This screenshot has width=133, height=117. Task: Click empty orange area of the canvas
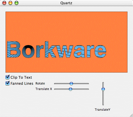pyautogui.click(x=66, y=26)
